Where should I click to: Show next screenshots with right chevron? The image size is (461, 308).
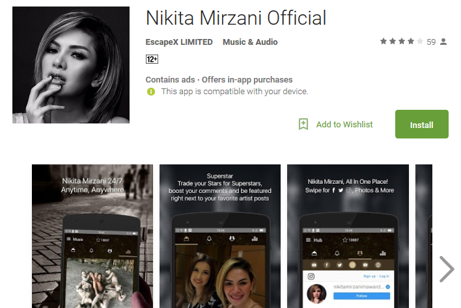(x=447, y=269)
